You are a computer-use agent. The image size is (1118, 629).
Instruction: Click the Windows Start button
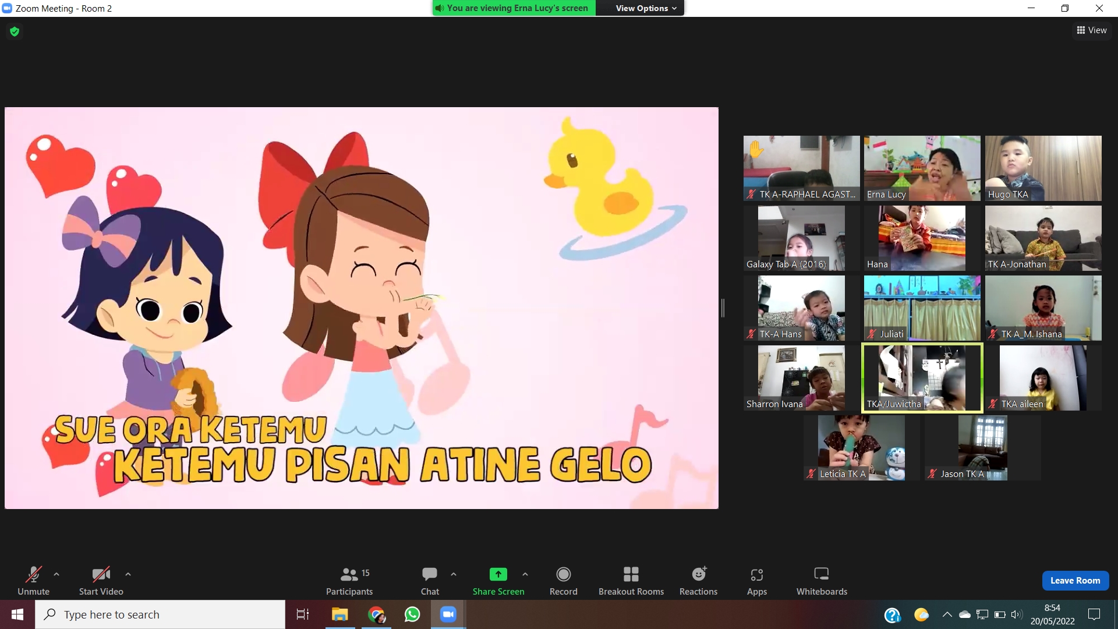pyautogui.click(x=17, y=614)
